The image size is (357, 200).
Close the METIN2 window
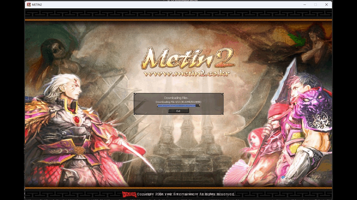(x=326, y=4)
